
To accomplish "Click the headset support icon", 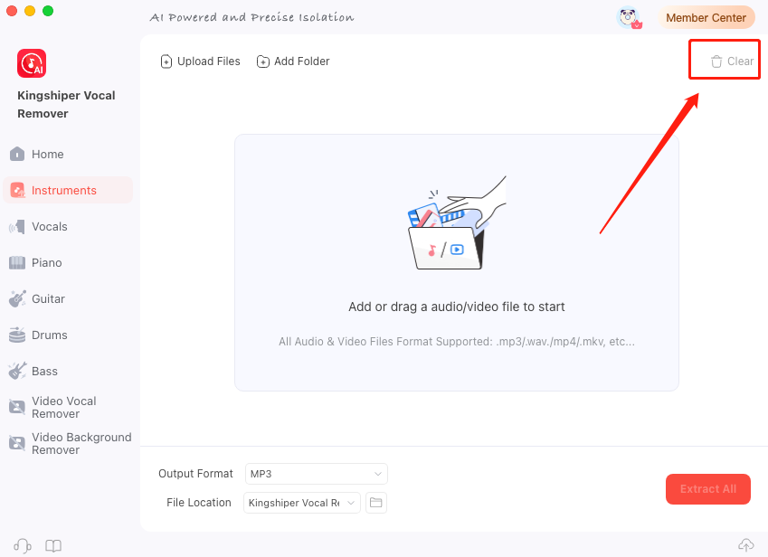I will [22, 545].
